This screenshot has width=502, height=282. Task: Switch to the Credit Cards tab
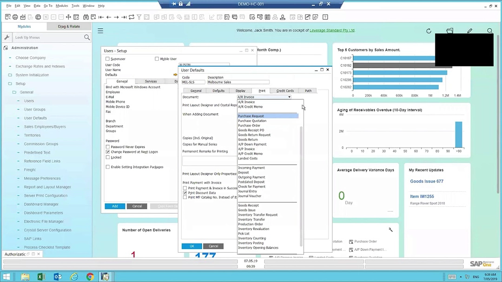[285, 90]
